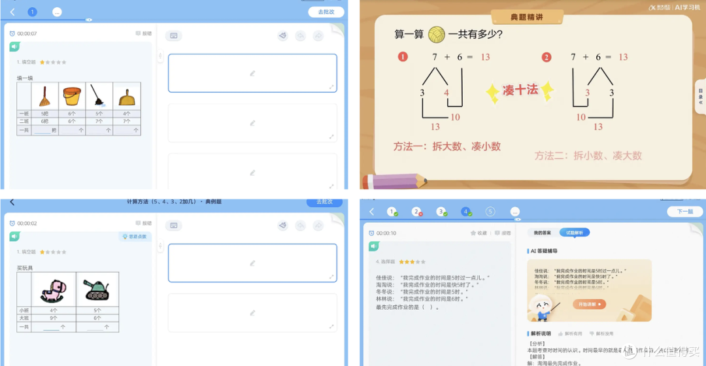
Task: Select the eraser tool in the 00:00:07 exercise
Action: click(283, 35)
